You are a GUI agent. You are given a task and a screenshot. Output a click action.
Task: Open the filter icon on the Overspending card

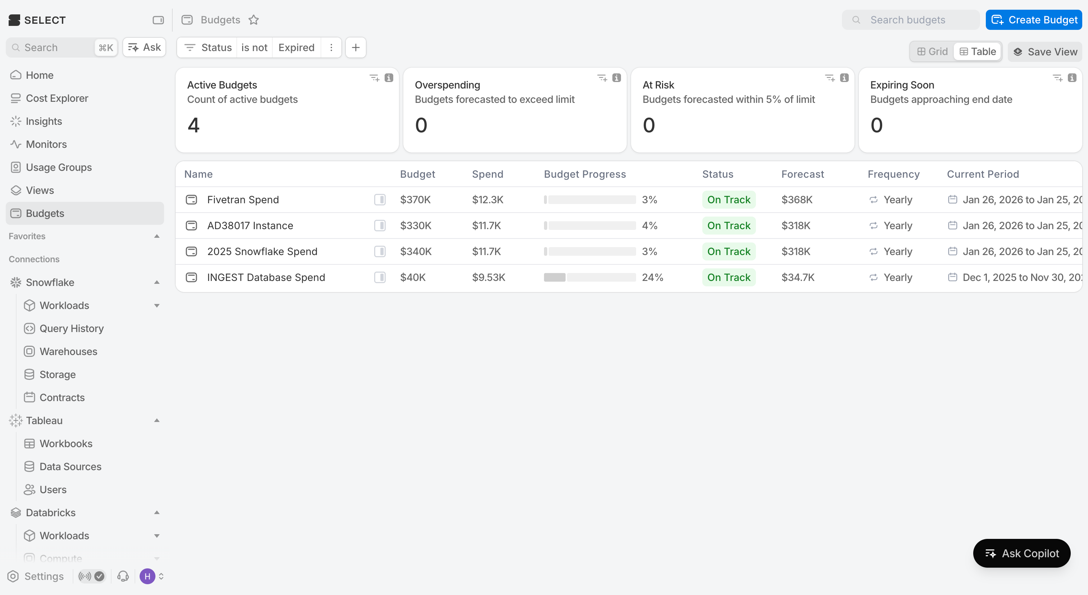(602, 78)
